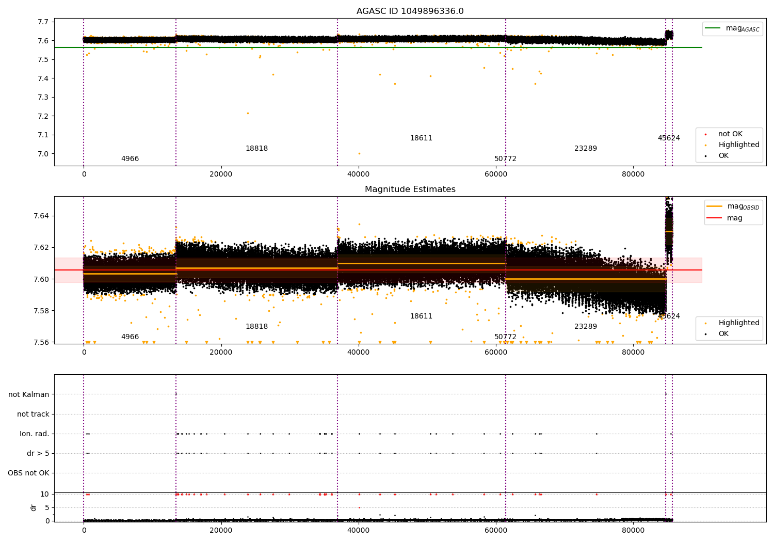Click the 'Magnitude Estimates' plot title
Viewport: 774px width, 542px height.
coord(410,189)
